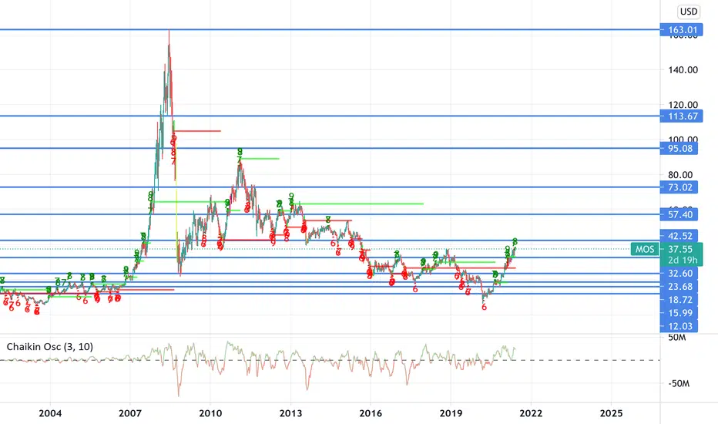Select the 18.72 price level label
Image resolution: width=718 pixels, height=424 pixels.
click(x=679, y=300)
